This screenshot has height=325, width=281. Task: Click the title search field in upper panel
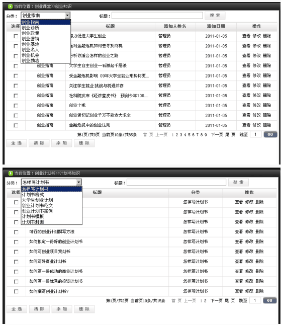157,16
